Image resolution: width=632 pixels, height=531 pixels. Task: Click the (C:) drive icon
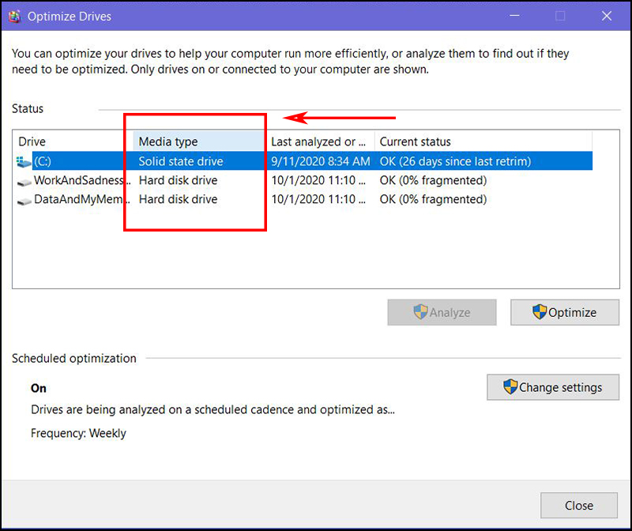pyautogui.click(x=24, y=162)
